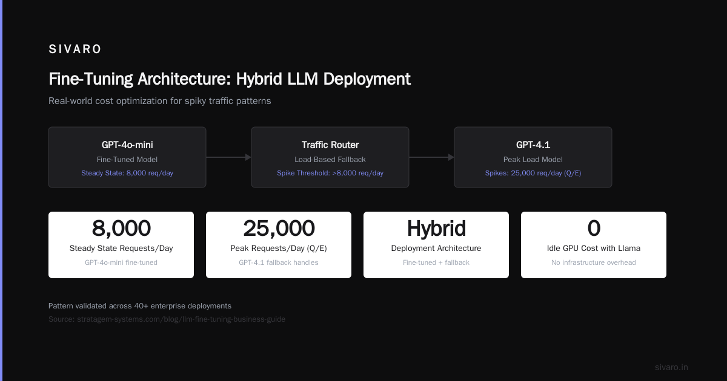This screenshot has width=727, height=381.
Task: Select the Traffic Router node
Action: [x=330, y=157]
